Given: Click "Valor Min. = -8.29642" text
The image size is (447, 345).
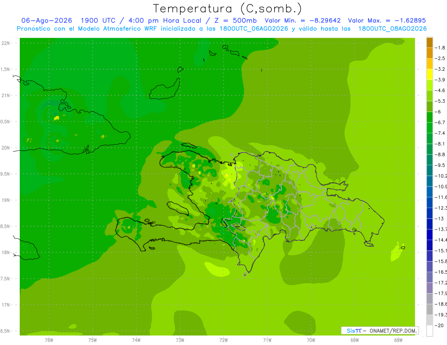Looking at the screenshot, I should coord(303,20).
